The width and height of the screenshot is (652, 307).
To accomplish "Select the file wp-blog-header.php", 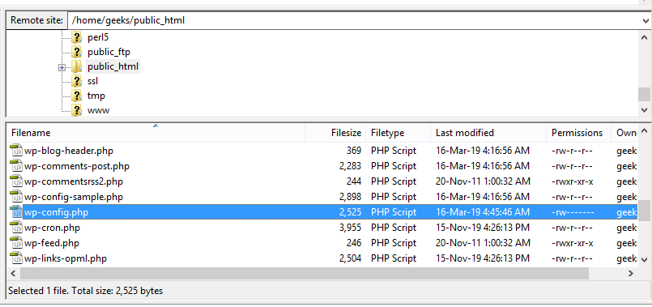I will point(69,151).
